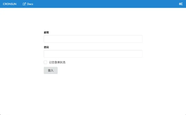Screen dimensions: 186x115
Task: Focus the 密码 password input field
Action: coord(93,54)
